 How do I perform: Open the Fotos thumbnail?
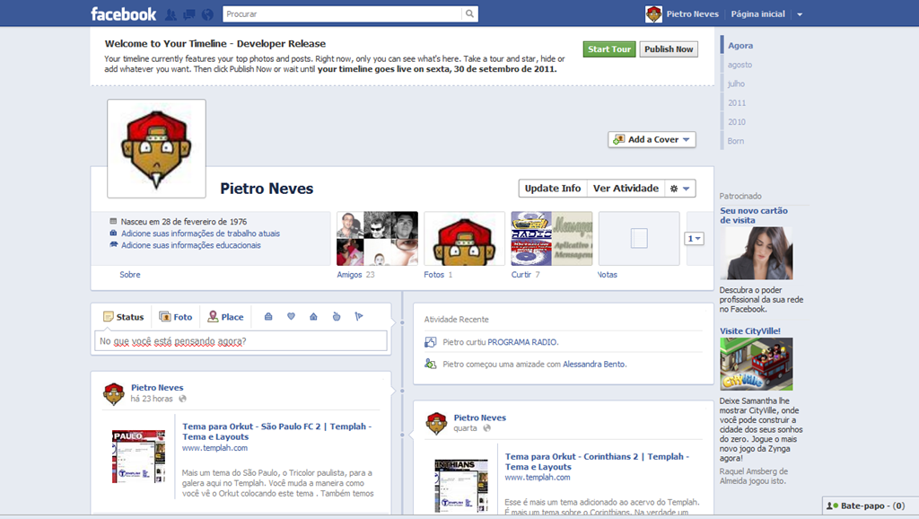464,239
